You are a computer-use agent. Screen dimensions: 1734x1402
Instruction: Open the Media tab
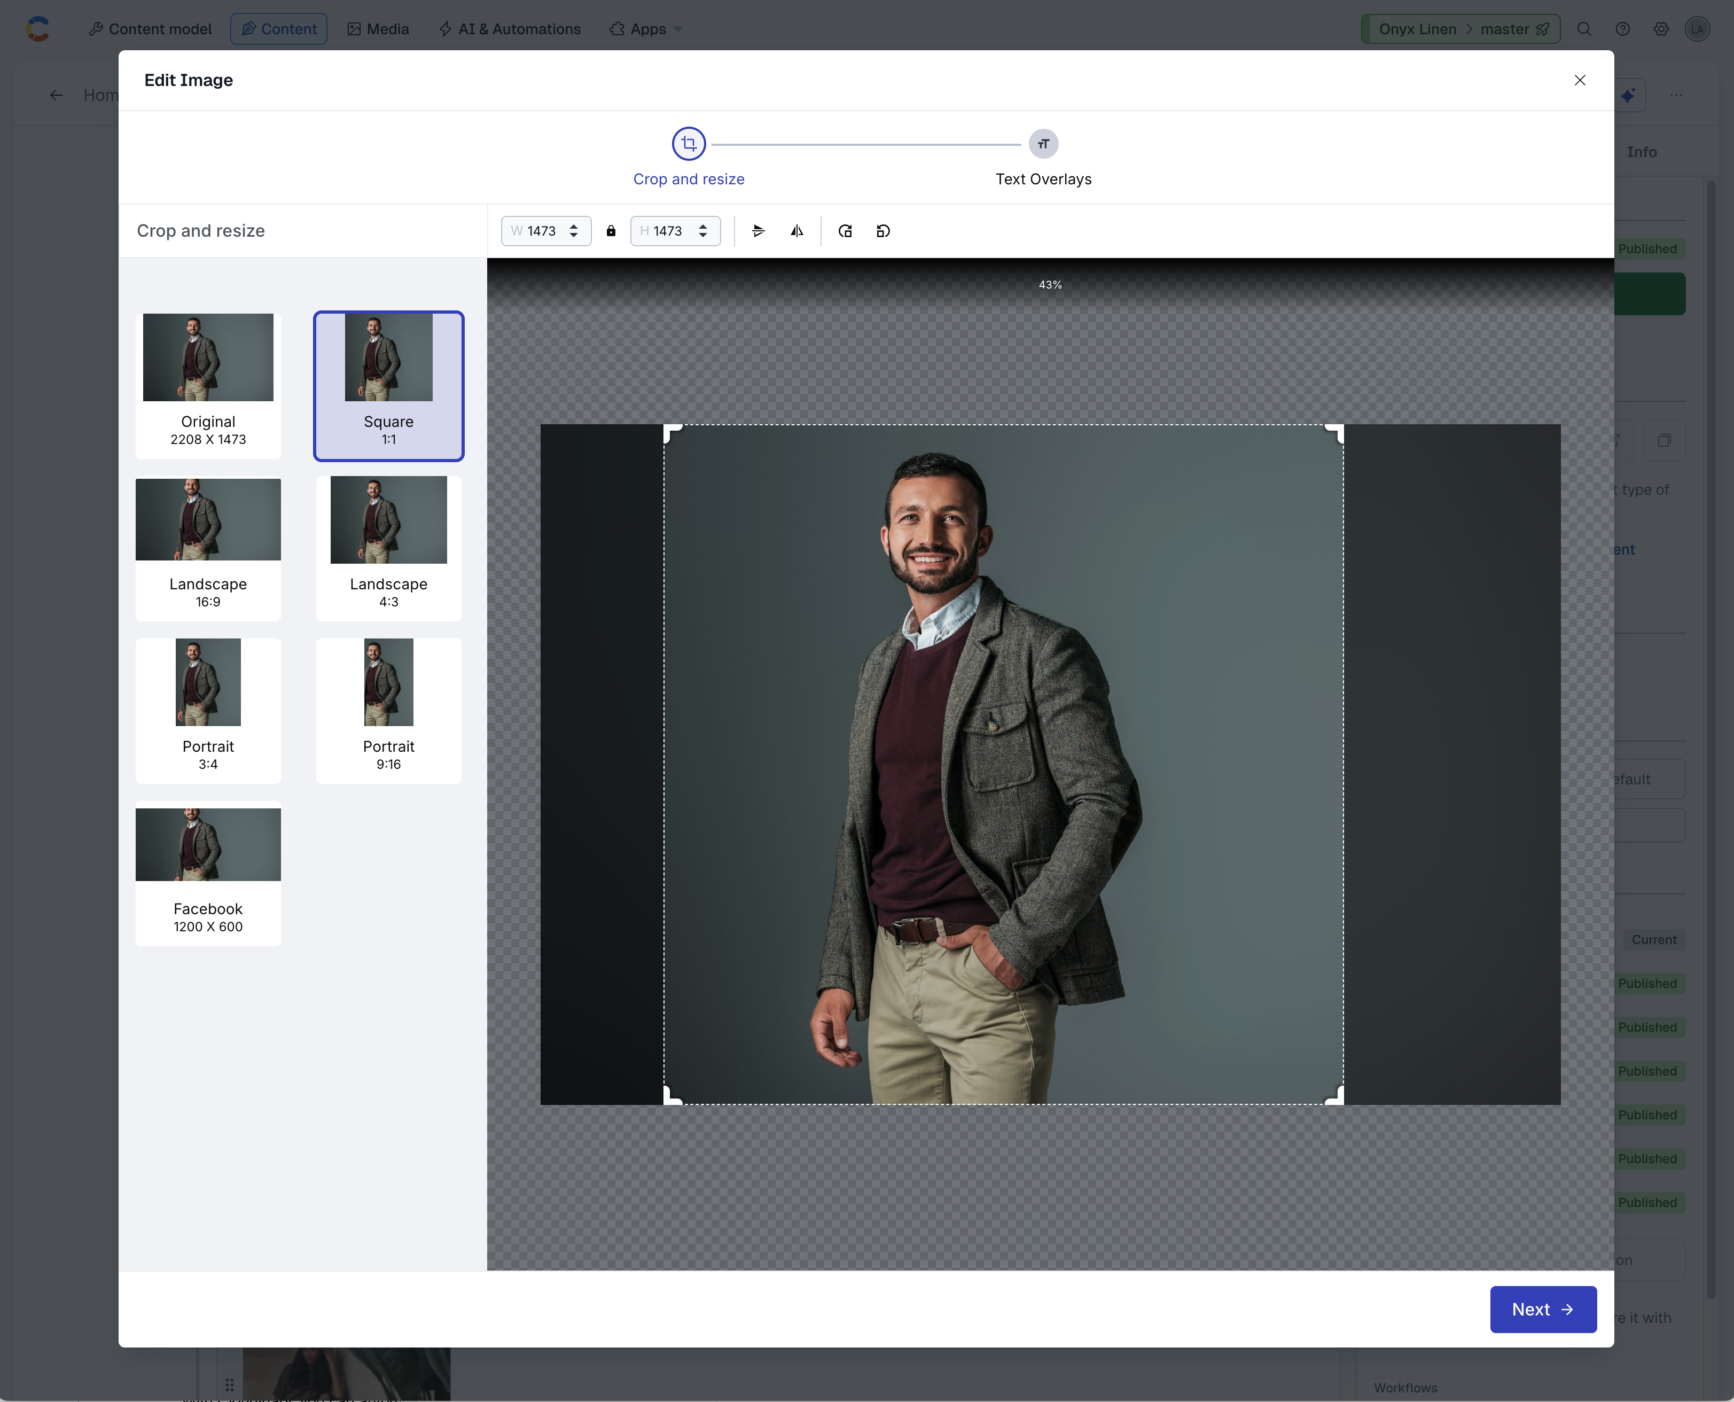(378, 29)
